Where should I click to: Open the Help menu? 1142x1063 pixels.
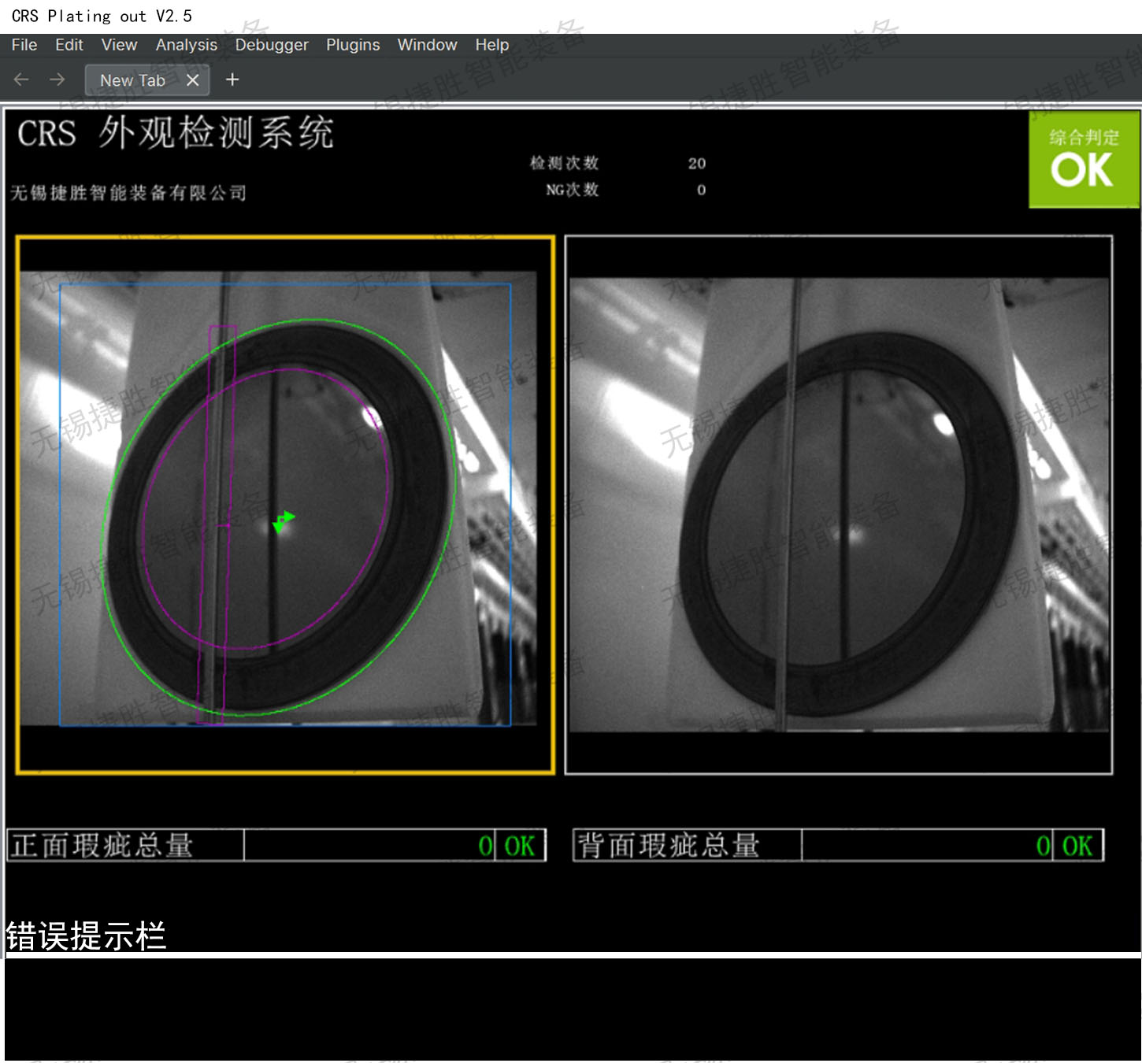(491, 45)
